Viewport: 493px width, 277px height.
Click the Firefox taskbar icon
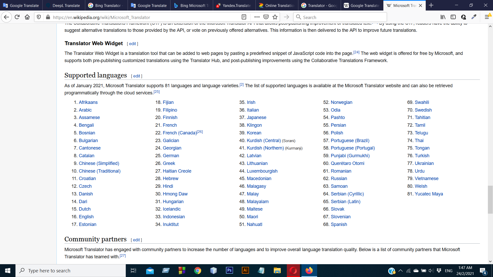click(x=309, y=271)
